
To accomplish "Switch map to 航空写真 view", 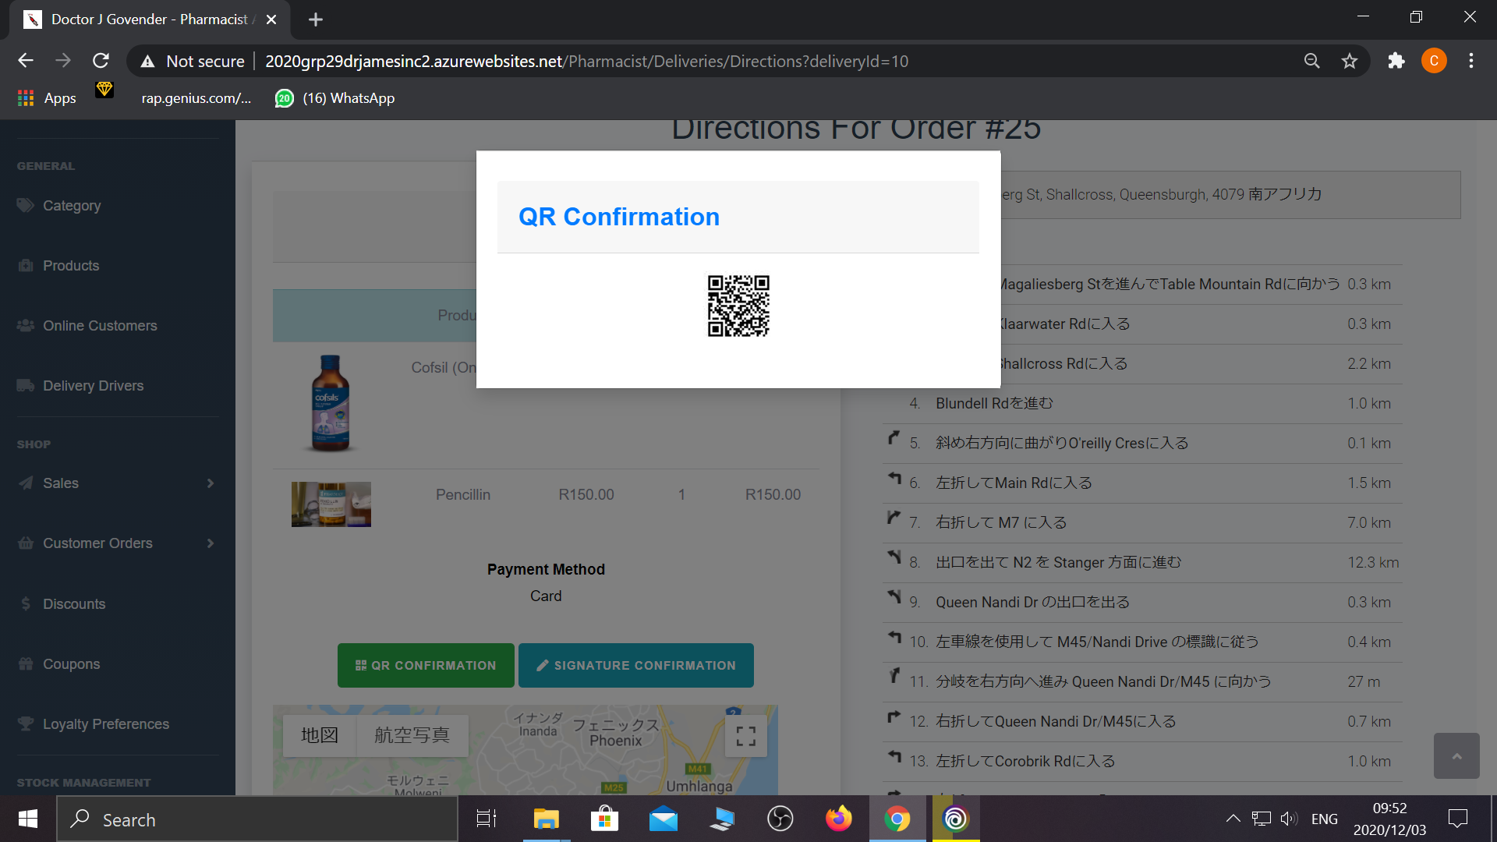I will pyautogui.click(x=412, y=735).
